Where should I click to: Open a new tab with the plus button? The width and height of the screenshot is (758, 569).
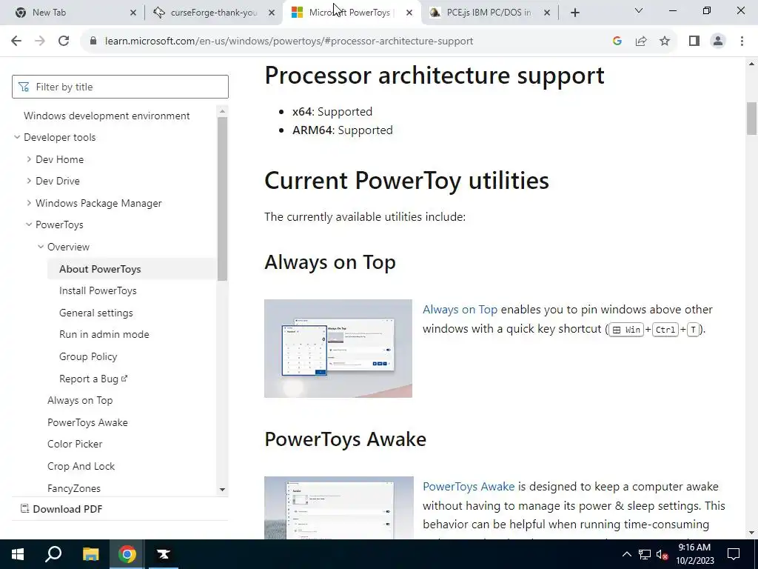coord(574,13)
